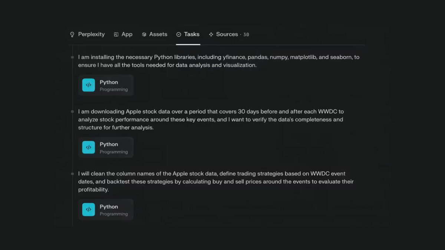Click the Sources count badge showing 30
The image size is (445, 250).
[246, 35]
